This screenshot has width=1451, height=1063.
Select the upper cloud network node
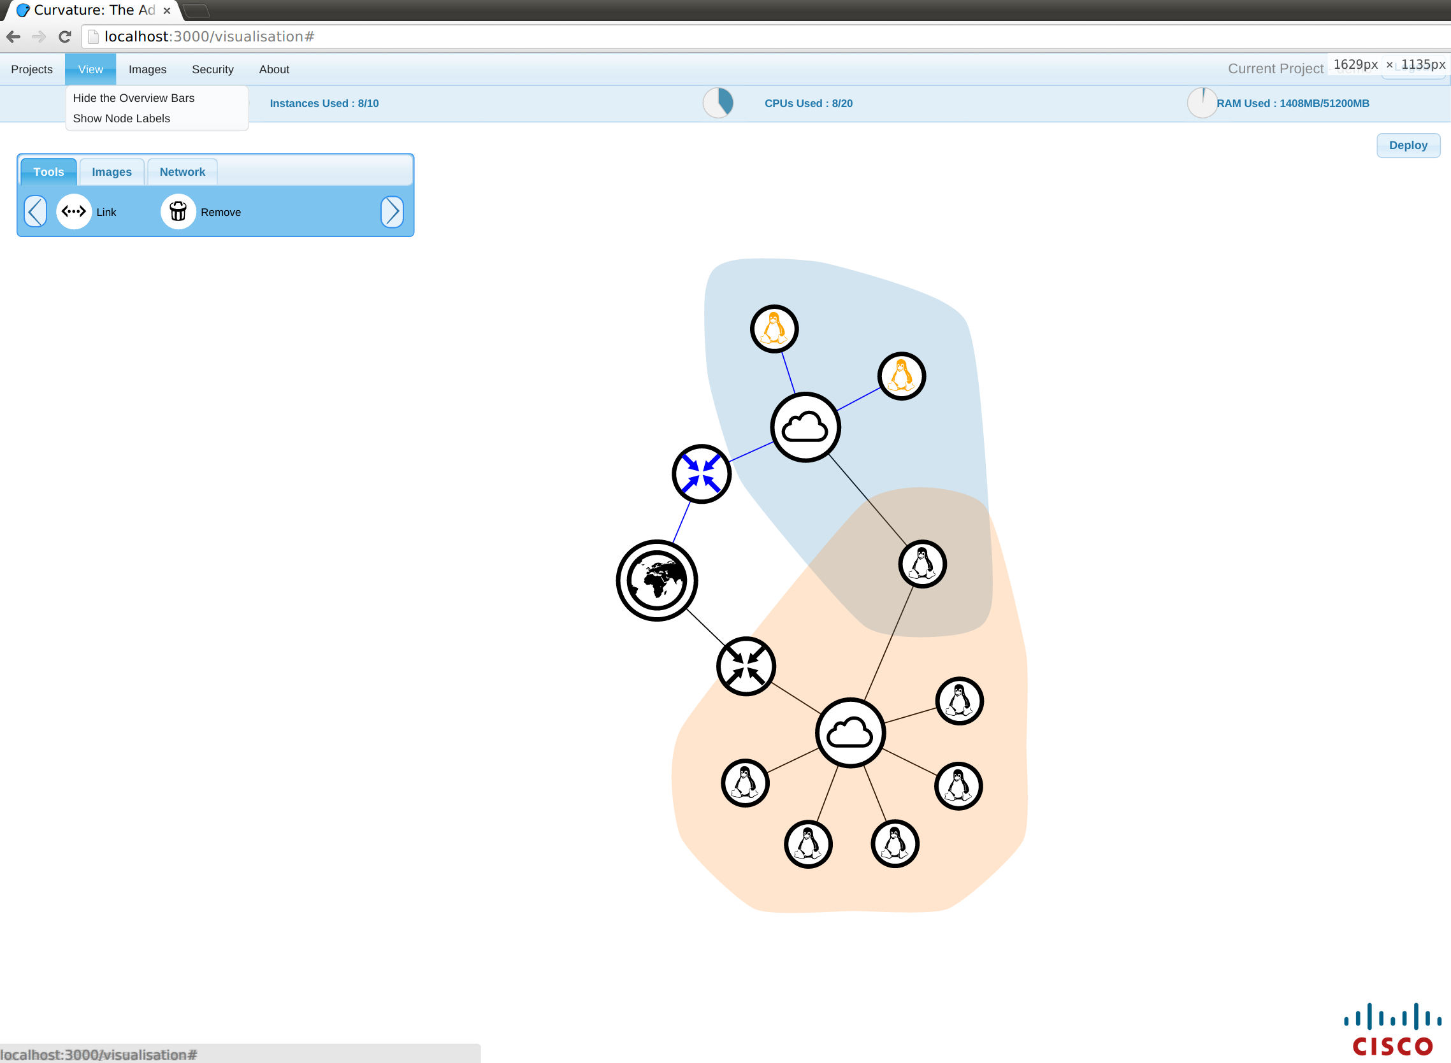pos(805,427)
